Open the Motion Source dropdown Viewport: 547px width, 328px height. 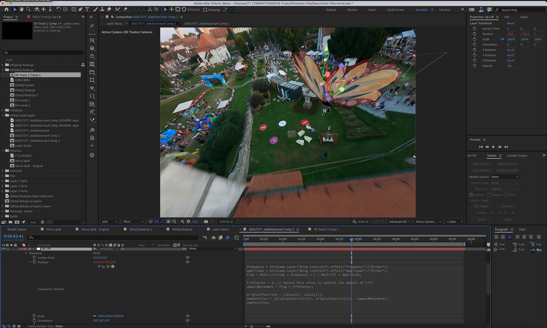505,177
